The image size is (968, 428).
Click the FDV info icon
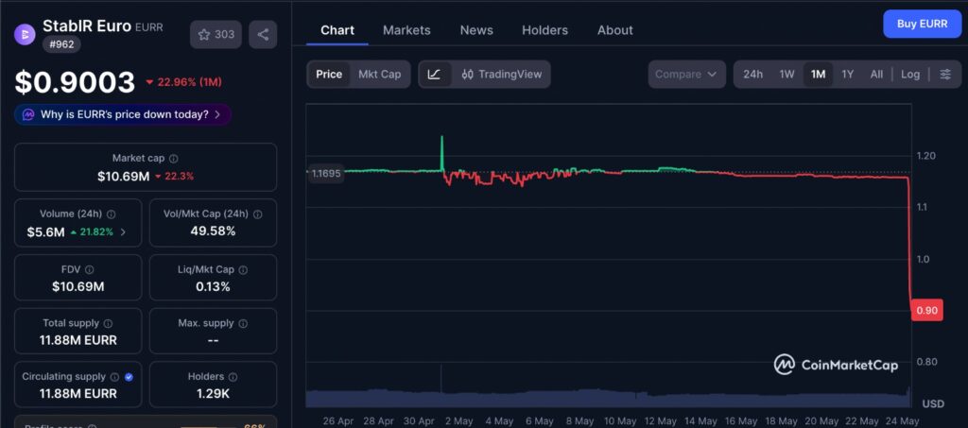coord(90,269)
